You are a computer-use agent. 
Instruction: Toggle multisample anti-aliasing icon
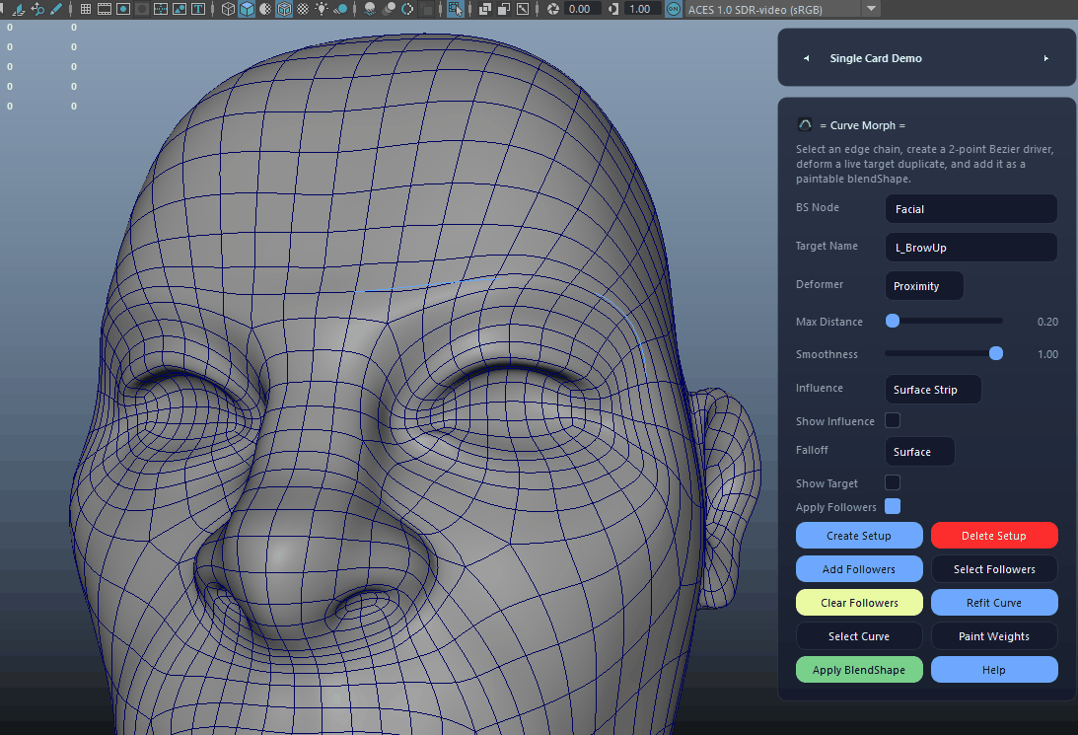click(x=407, y=9)
